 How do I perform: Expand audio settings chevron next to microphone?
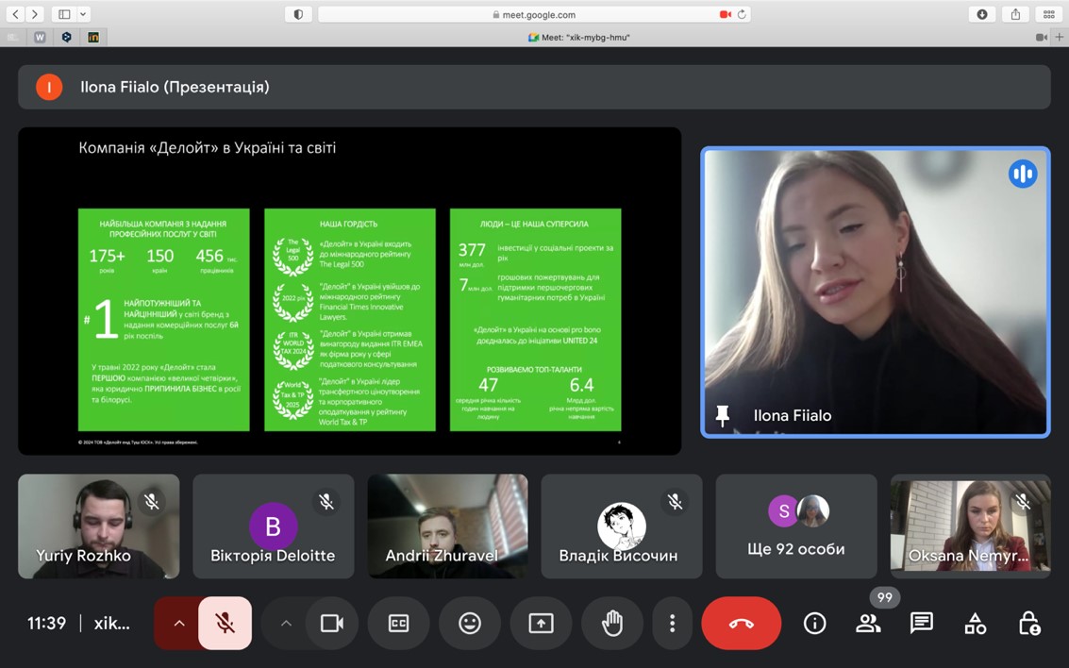point(178,623)
